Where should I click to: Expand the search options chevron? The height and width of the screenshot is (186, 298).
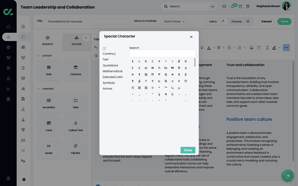212,6
